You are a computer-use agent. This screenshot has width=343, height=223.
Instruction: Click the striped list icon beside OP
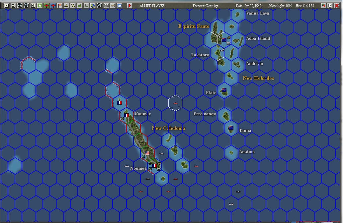113,5
